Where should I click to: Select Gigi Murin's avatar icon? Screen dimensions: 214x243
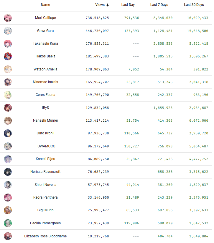[x=8, y=210]
